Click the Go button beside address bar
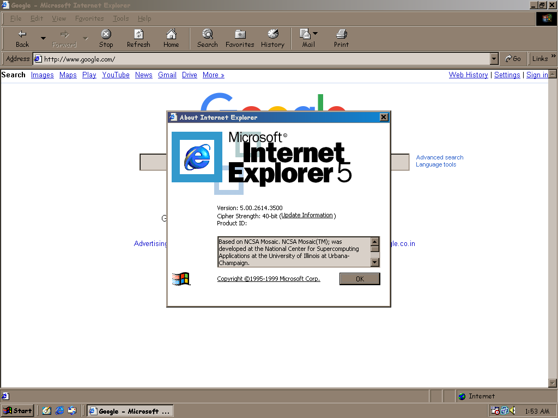Image resolution: width=558 pixels, height=418 pixels. tap(513, 59)
